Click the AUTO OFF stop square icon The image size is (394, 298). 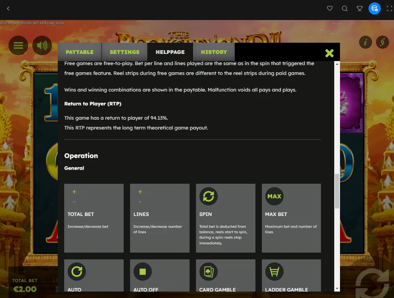click(x=143, y=272)
